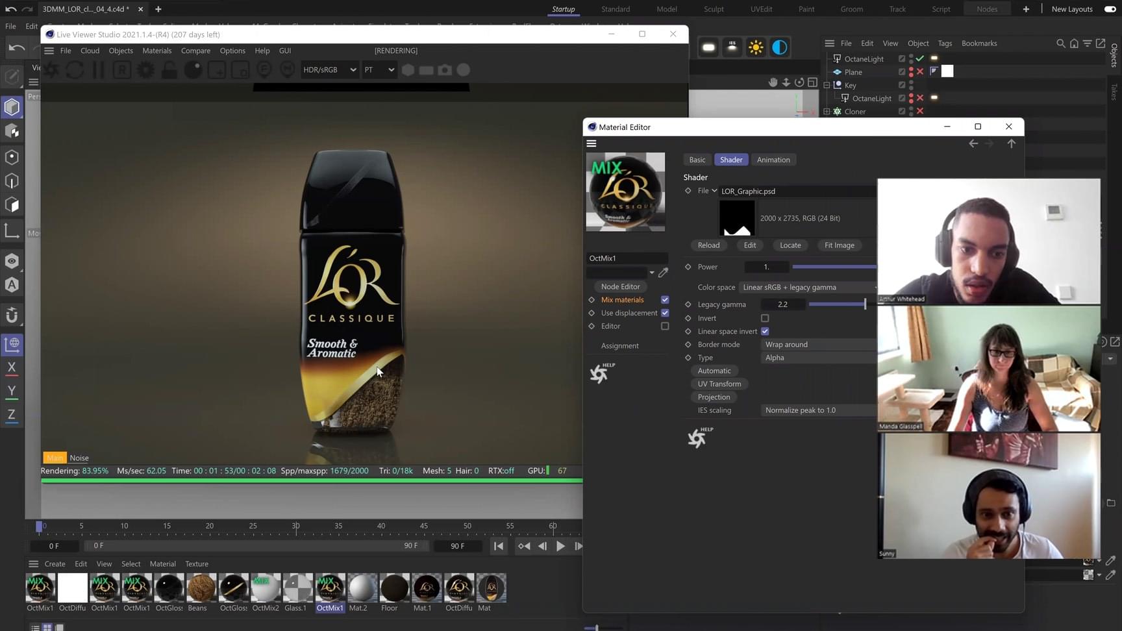Click the blue half-circle Octane icon

pyautogui.click(x=780, y=47)
